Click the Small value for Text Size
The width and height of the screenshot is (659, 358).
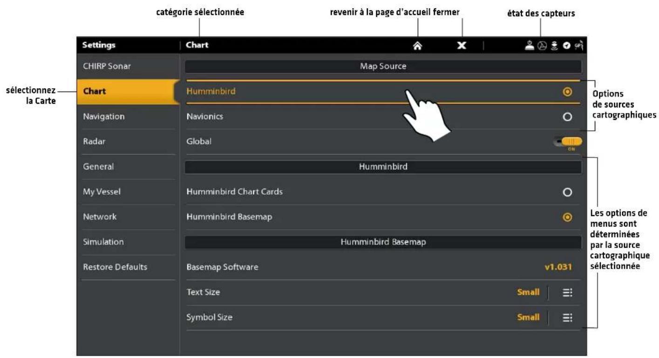(x=528, y=292)
